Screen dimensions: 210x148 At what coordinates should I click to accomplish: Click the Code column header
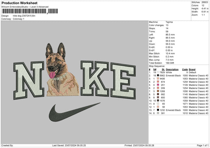click(x=185, y=69)
